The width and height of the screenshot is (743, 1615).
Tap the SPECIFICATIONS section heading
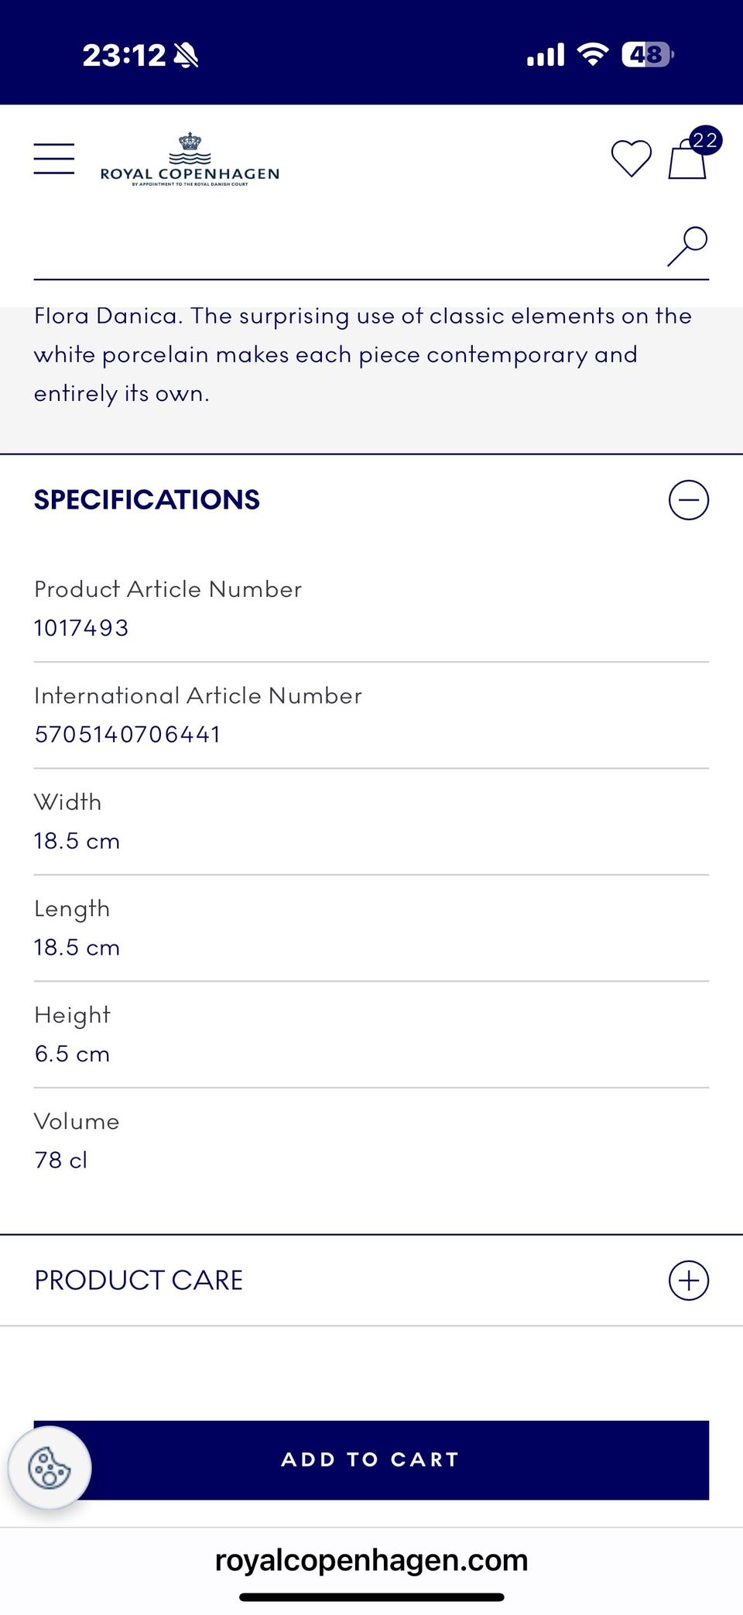pyautogui.click(x=147, y=499)
